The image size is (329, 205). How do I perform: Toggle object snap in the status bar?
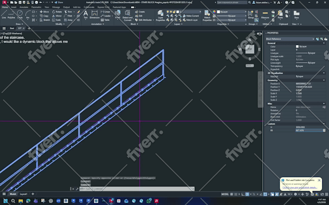pos(265,194)
